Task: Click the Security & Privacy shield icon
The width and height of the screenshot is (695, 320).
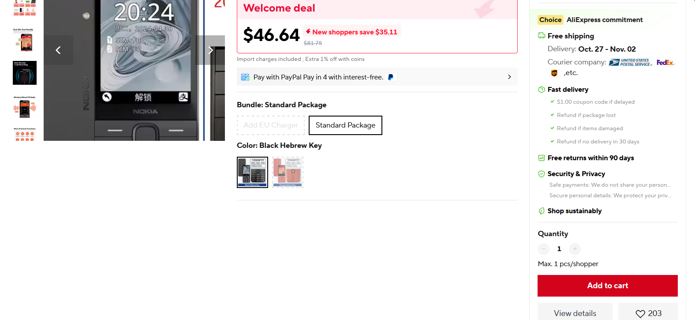Action: (x=542, y=174)
